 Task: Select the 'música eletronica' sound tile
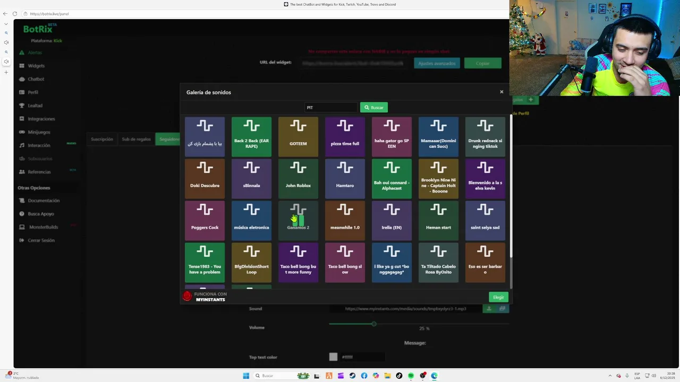[251, 220]
